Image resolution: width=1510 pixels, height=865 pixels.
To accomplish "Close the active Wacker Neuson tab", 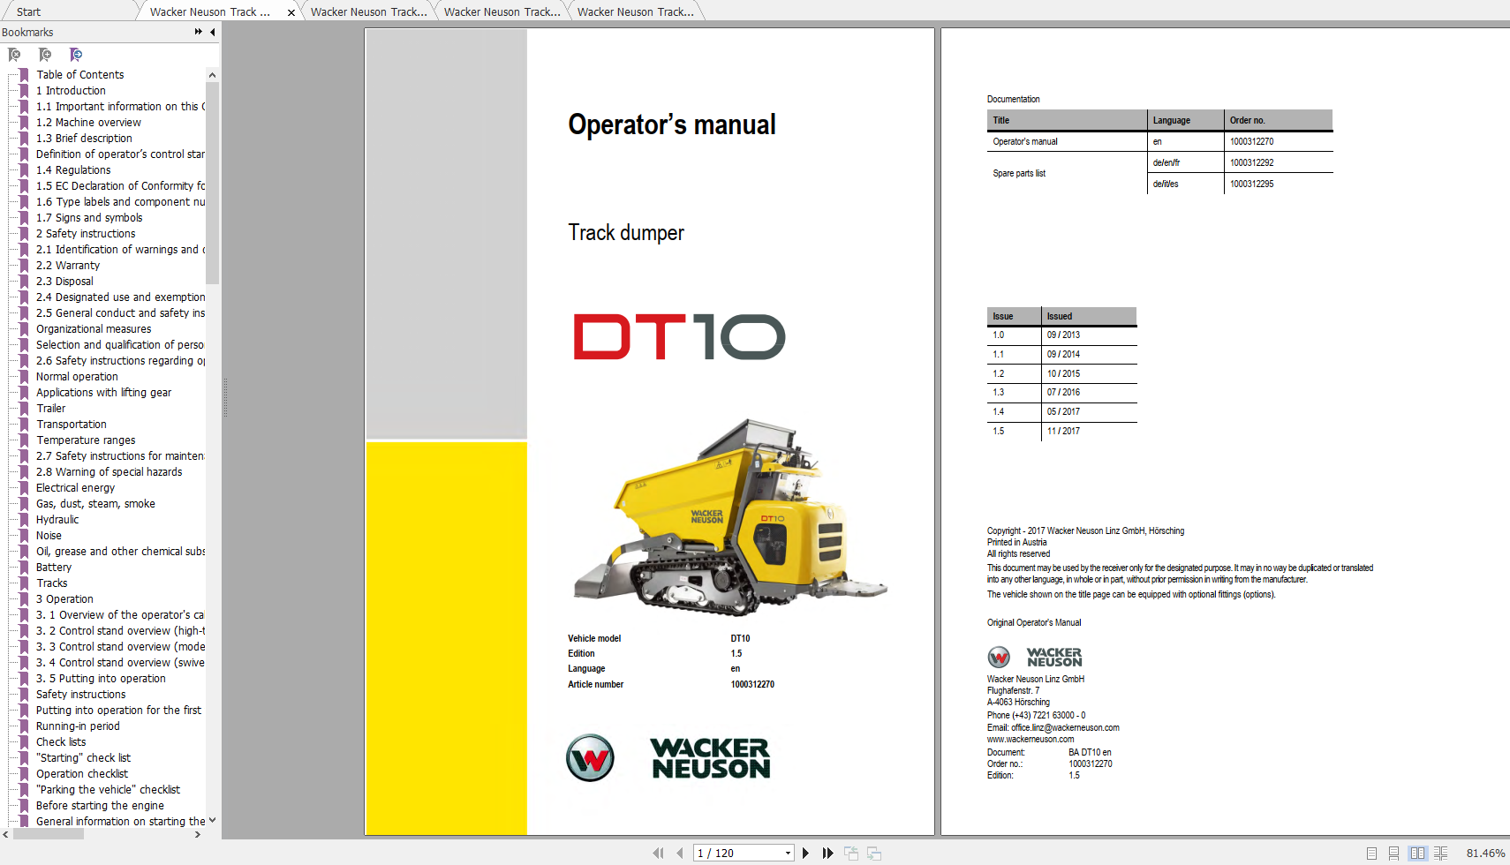I will pos(291,12).
